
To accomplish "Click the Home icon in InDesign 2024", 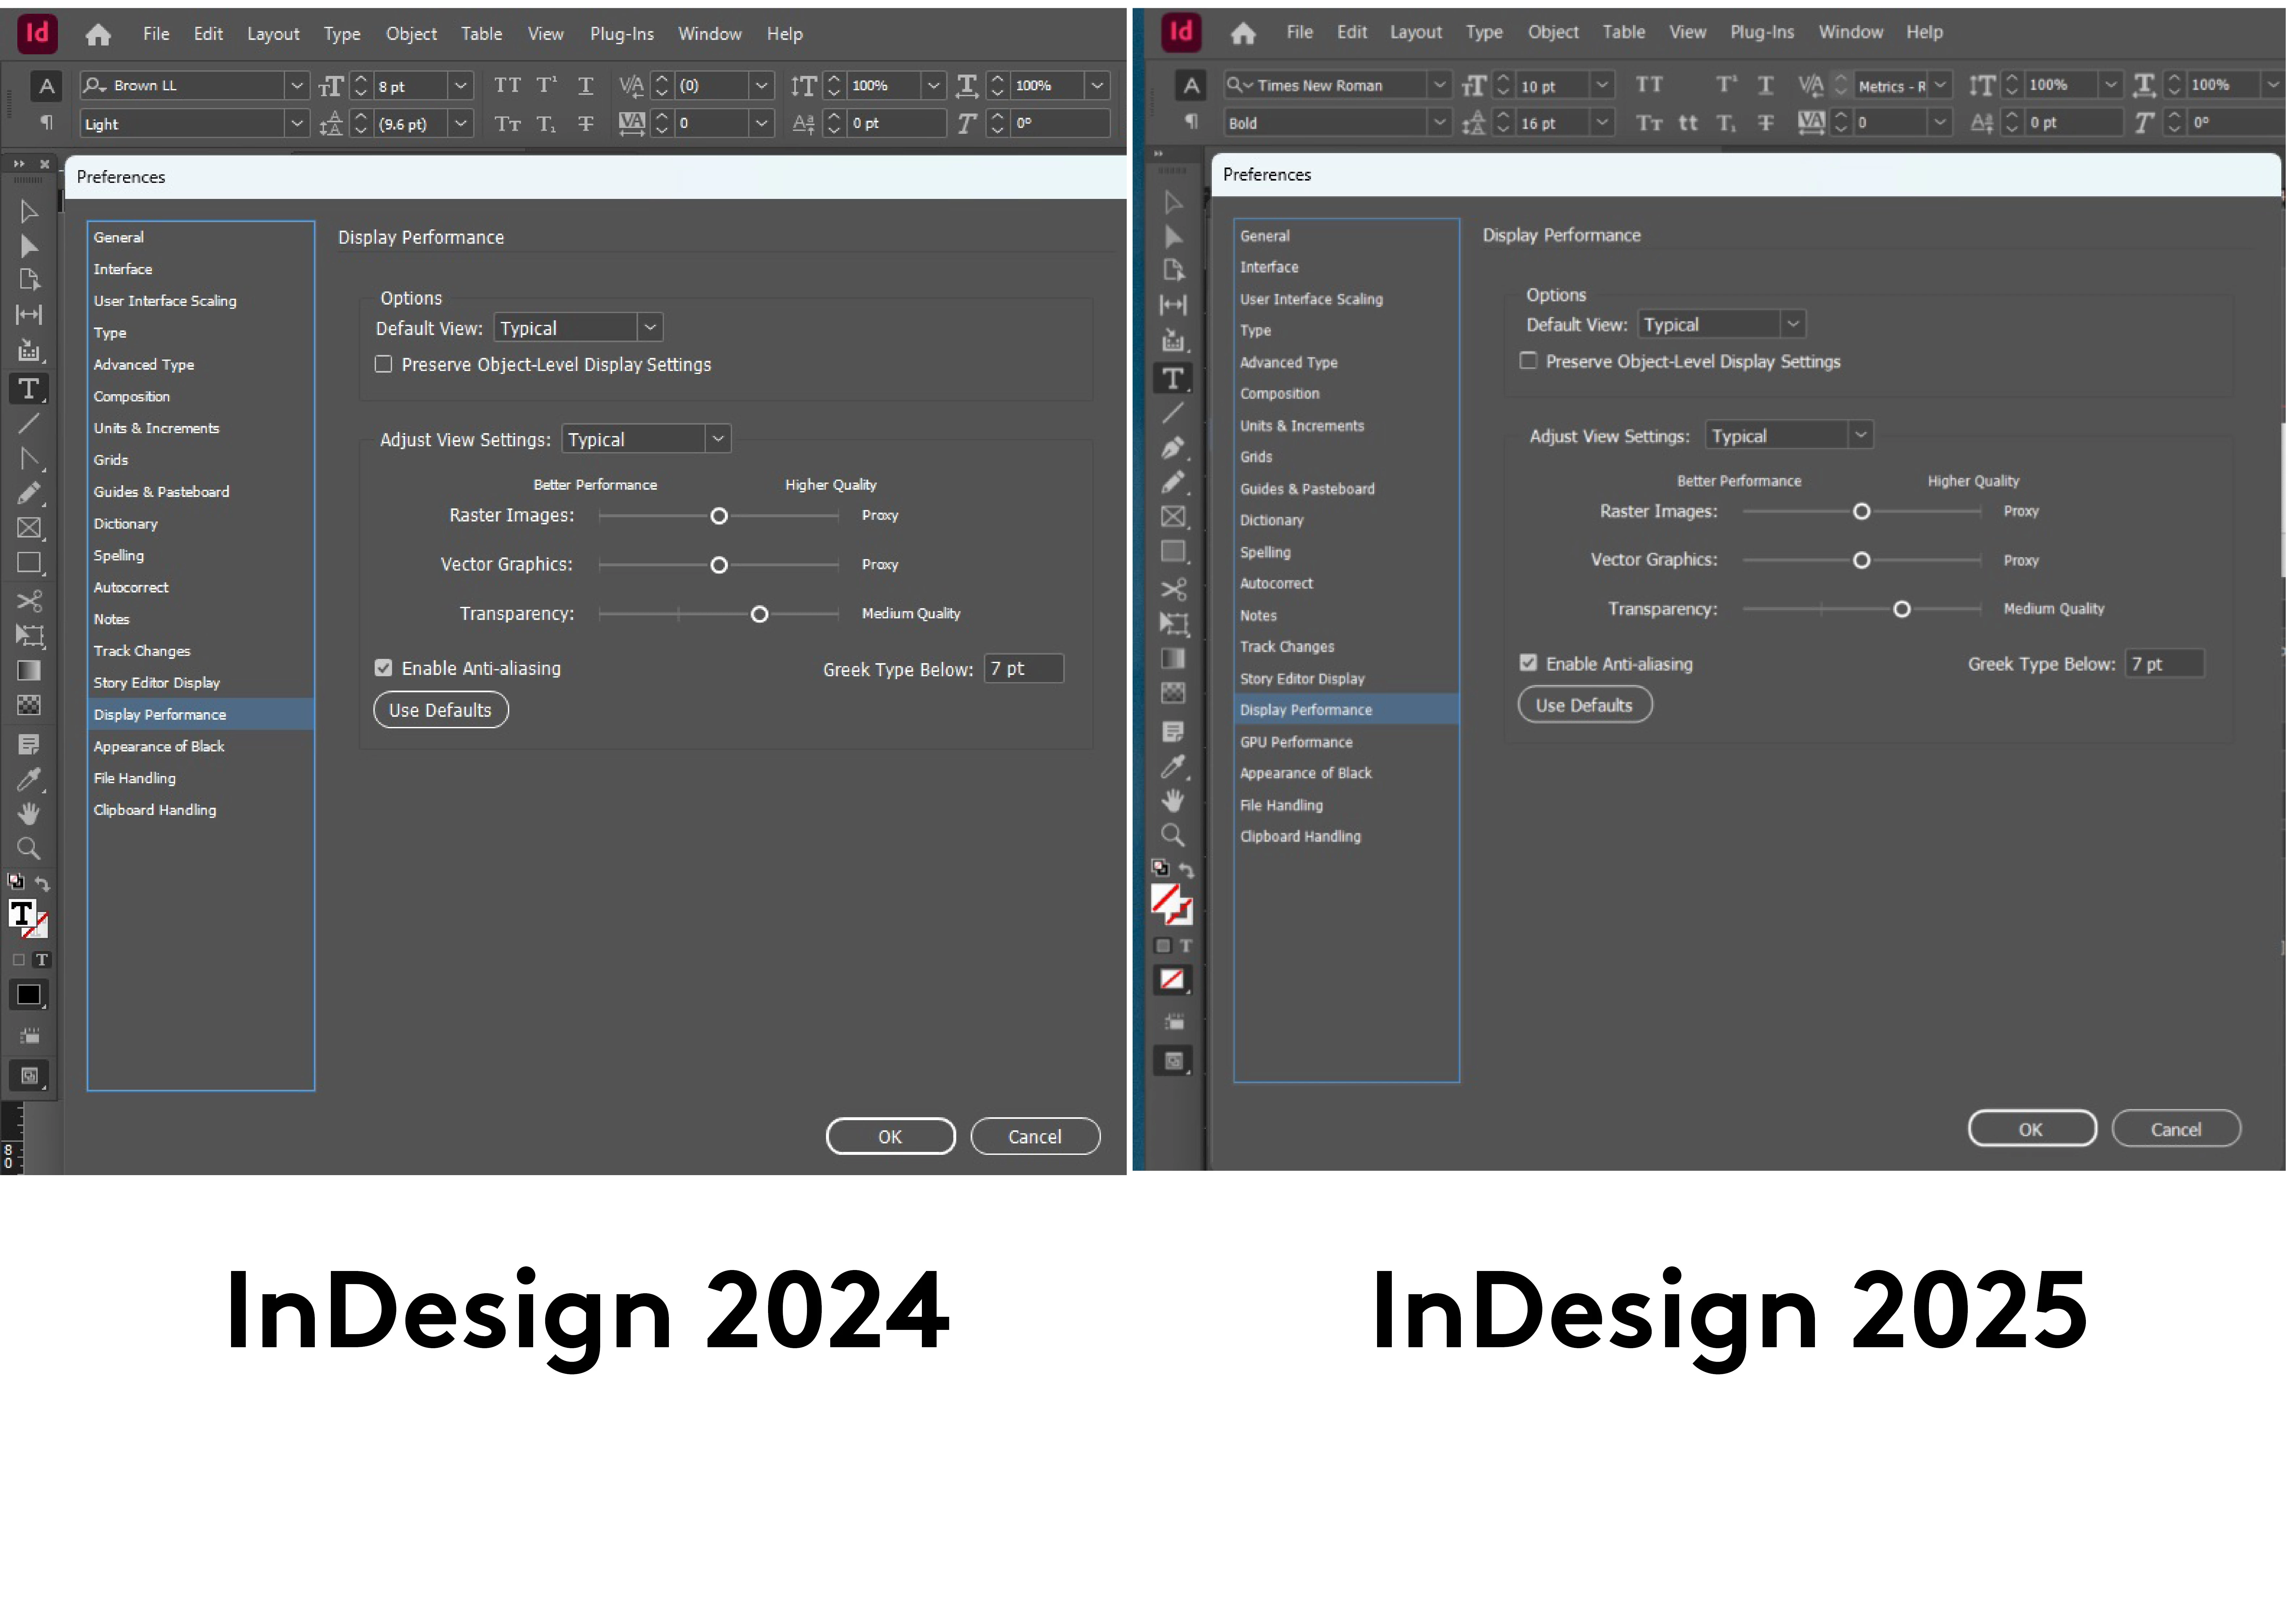I will (98, 35).
